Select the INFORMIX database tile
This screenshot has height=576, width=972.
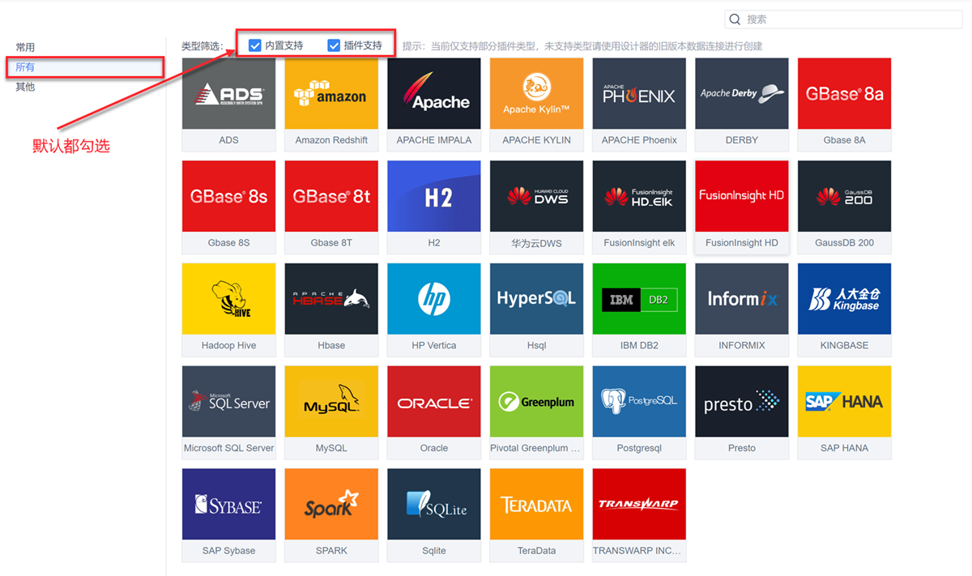click(742, 310)
